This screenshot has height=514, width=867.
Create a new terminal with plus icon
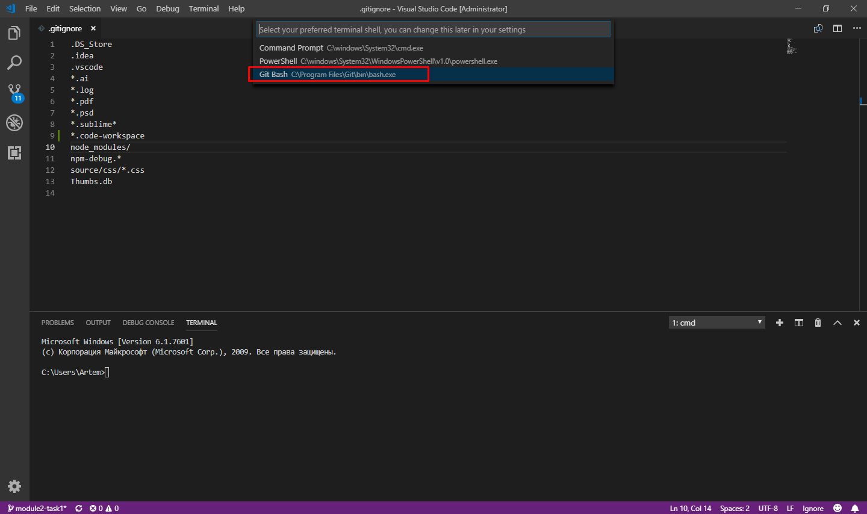[x=780, y=323]
